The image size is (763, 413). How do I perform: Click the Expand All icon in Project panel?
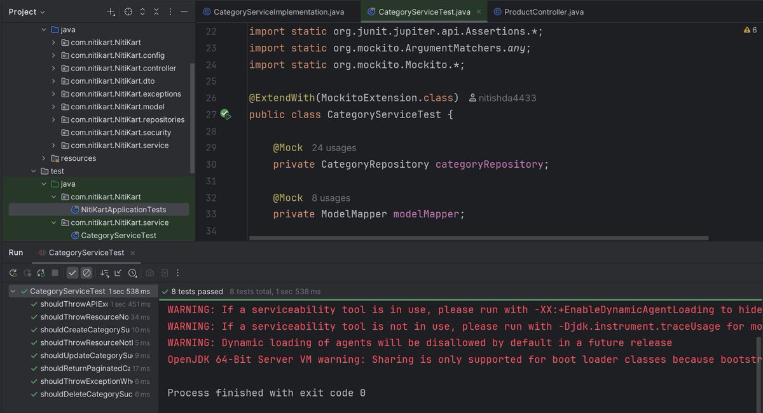point(142,11)
